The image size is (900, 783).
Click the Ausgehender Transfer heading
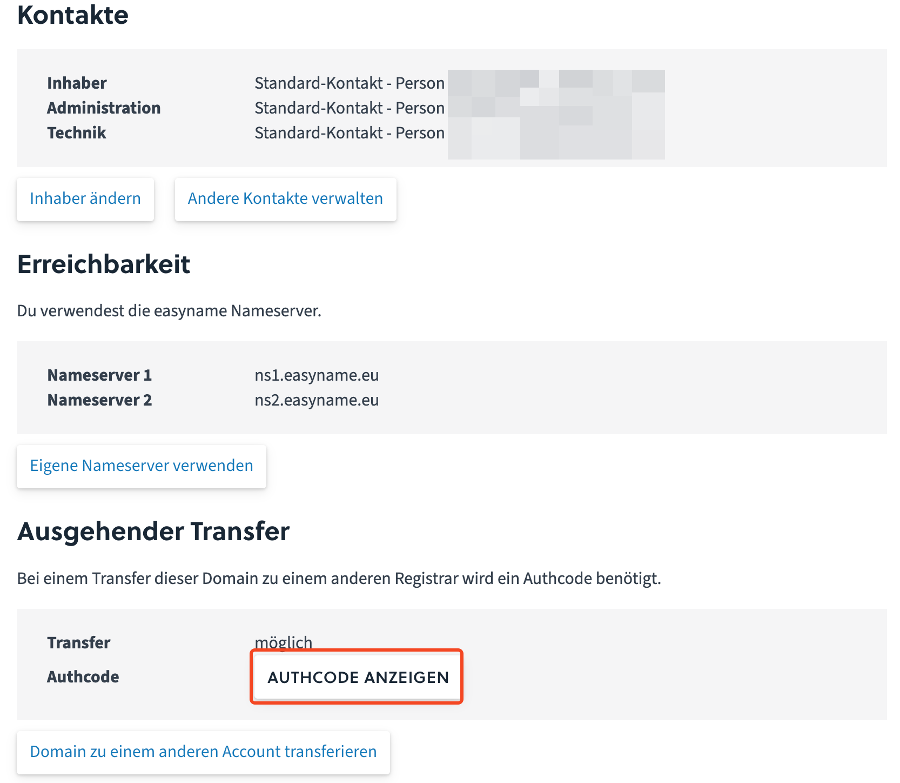pos(153,532)
